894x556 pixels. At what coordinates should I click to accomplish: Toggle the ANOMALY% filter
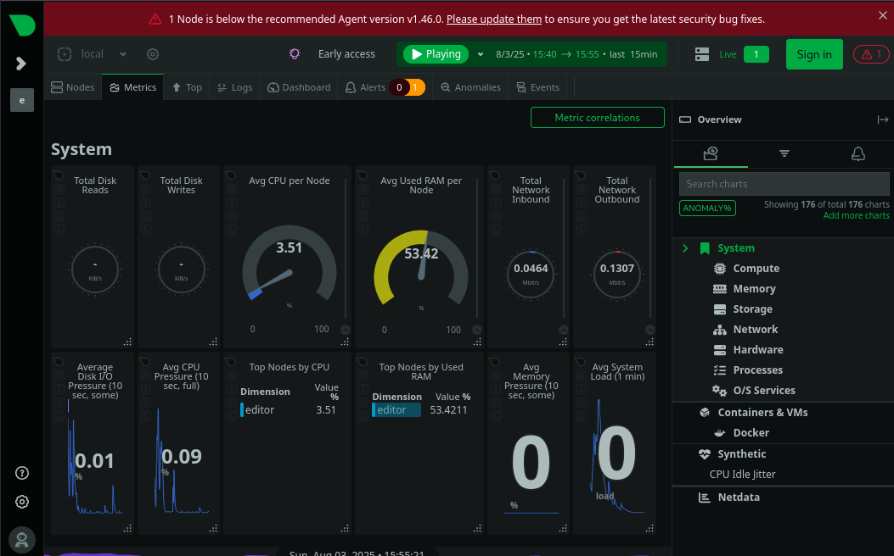(x=707, y=208)
